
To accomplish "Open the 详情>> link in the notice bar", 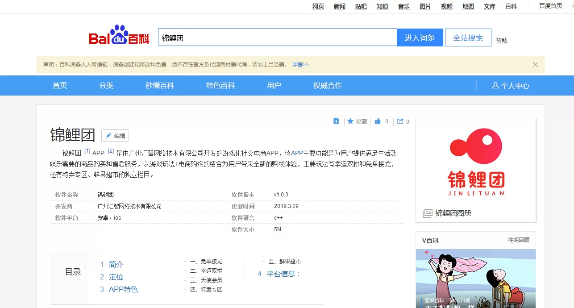I will [300, 65].
